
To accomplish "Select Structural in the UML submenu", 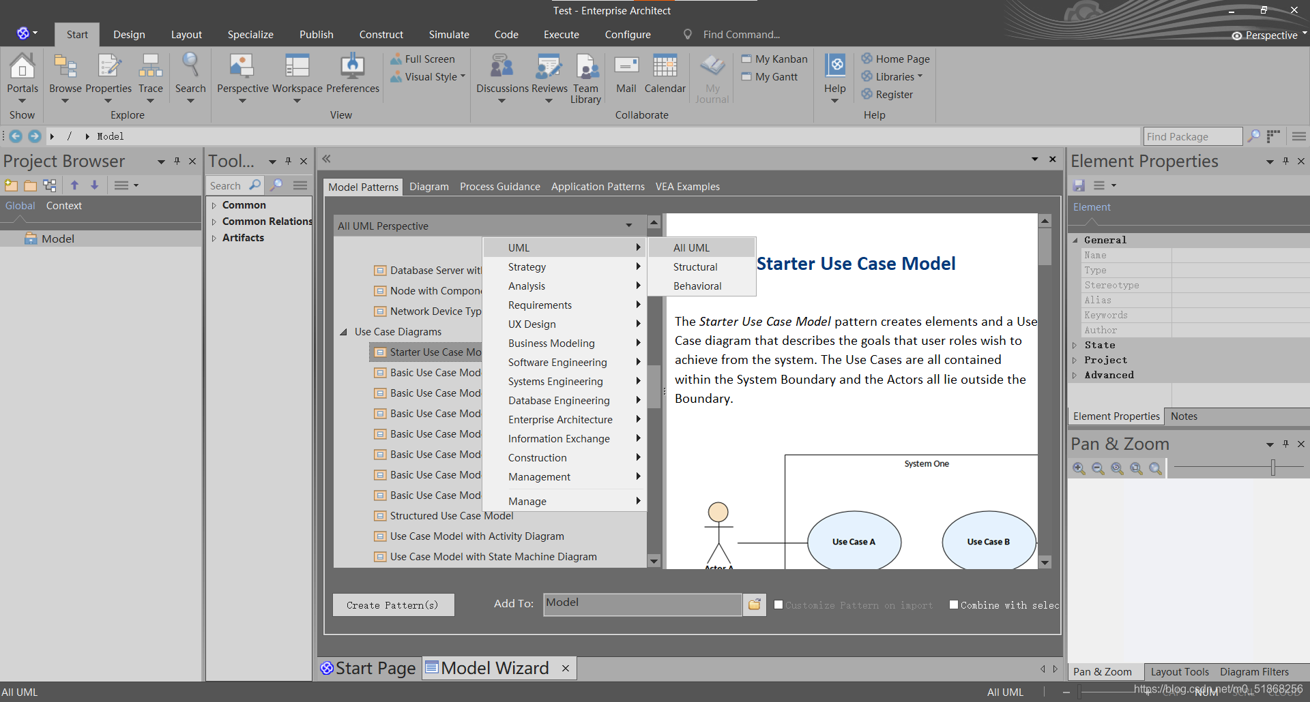I will click(x=701, y=267).
